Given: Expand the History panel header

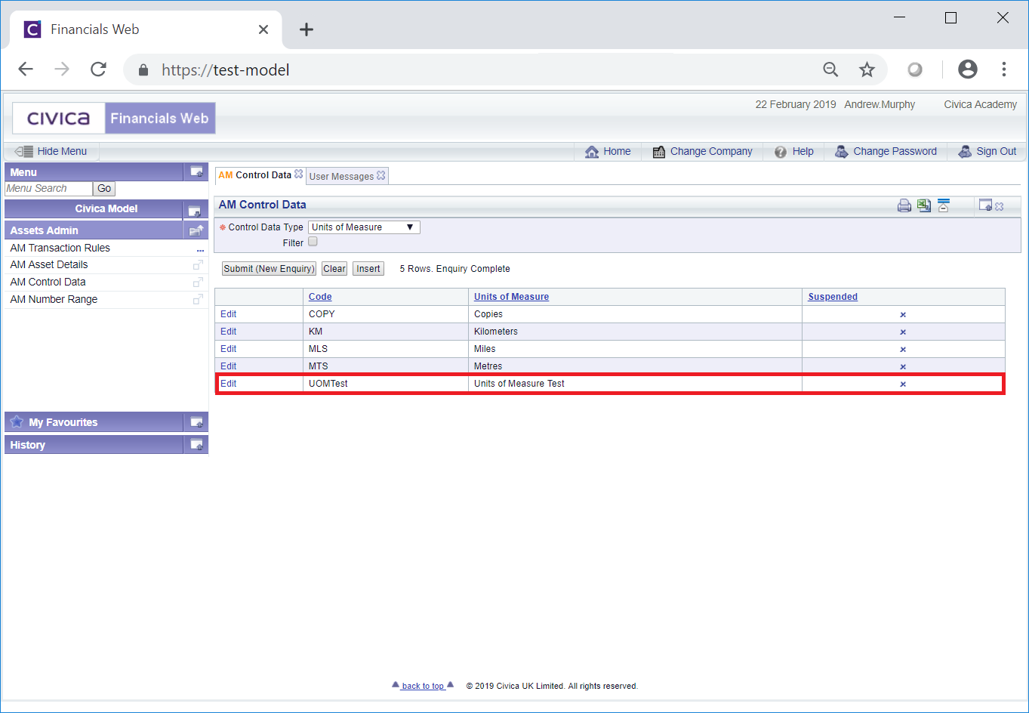Looking at the screenshot, I should tap(94, 445).
